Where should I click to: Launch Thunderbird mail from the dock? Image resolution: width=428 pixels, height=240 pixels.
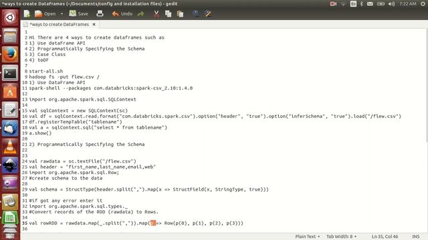point(10,129)
